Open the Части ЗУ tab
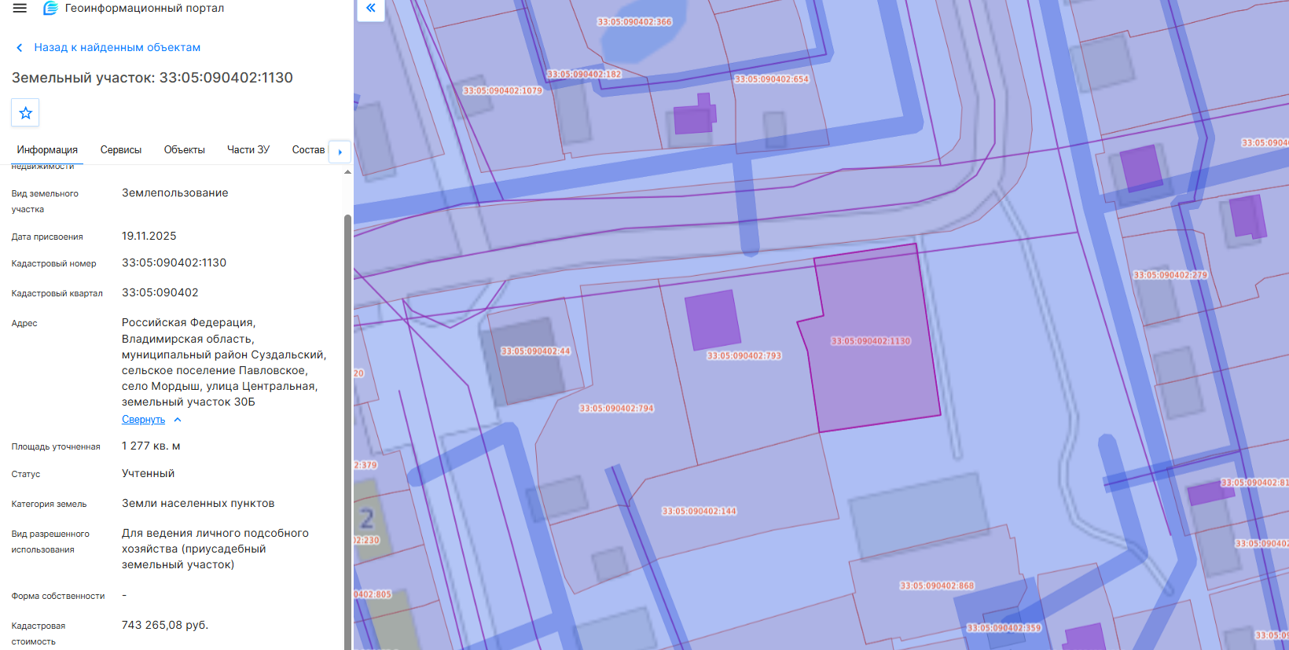This screenshot has height=650, width=1289. point(248,150)
